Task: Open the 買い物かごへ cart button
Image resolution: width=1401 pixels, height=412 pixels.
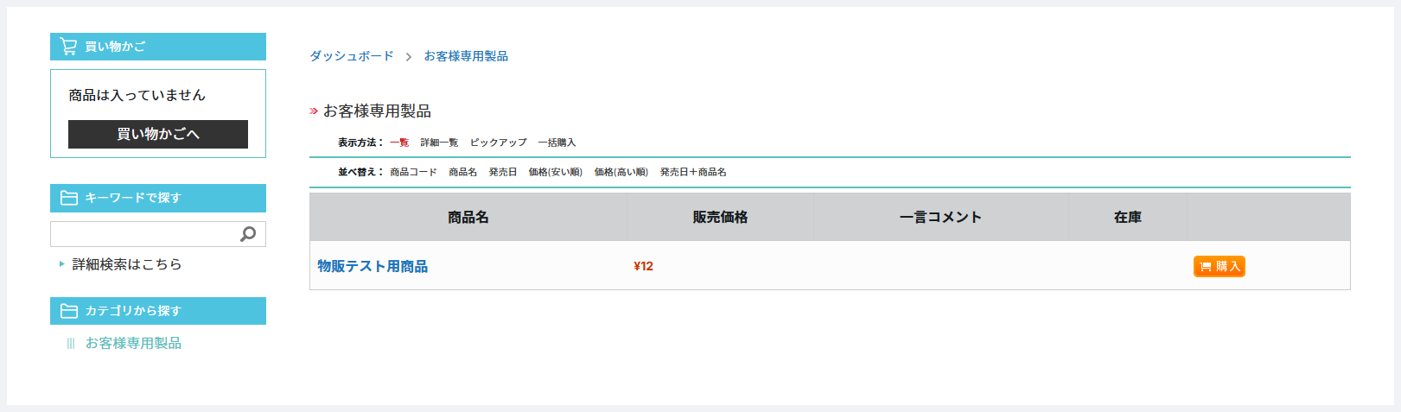Action: tap(158, 134)
